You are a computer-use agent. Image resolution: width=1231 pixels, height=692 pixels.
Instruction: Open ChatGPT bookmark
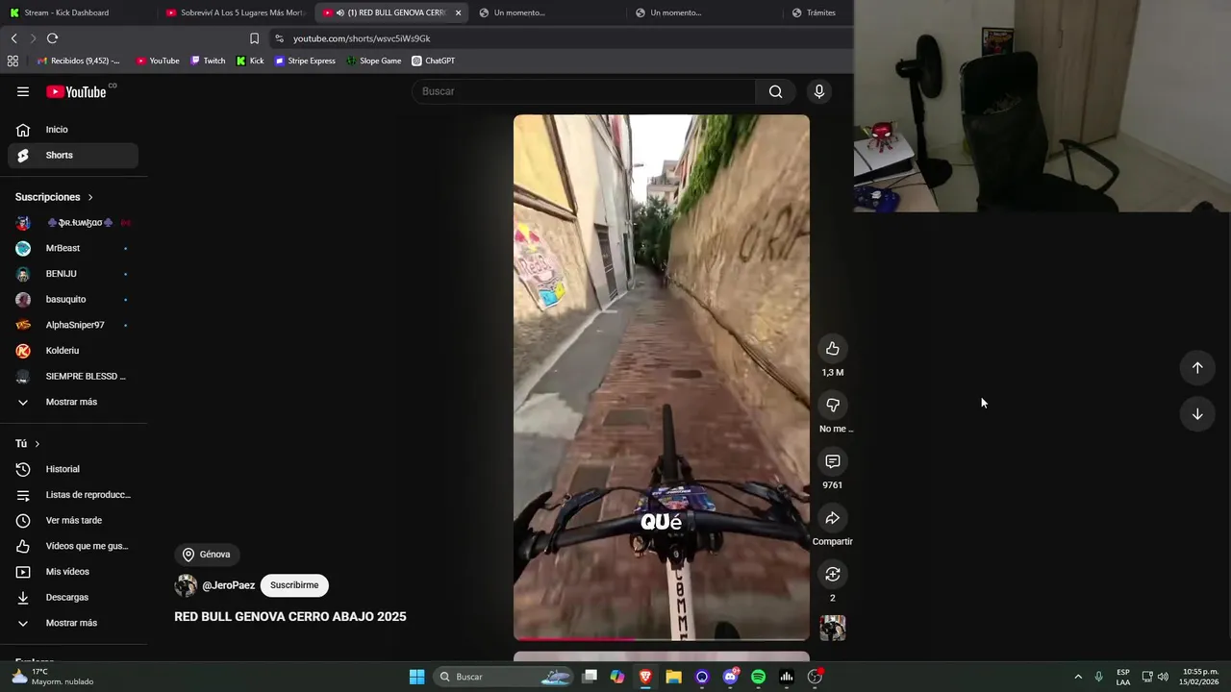pos(433,61)
